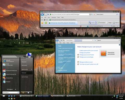Click the Control Panel breadcrumb
The height and width of the screenshot is (100, 125).
click(x=69, y=40)
